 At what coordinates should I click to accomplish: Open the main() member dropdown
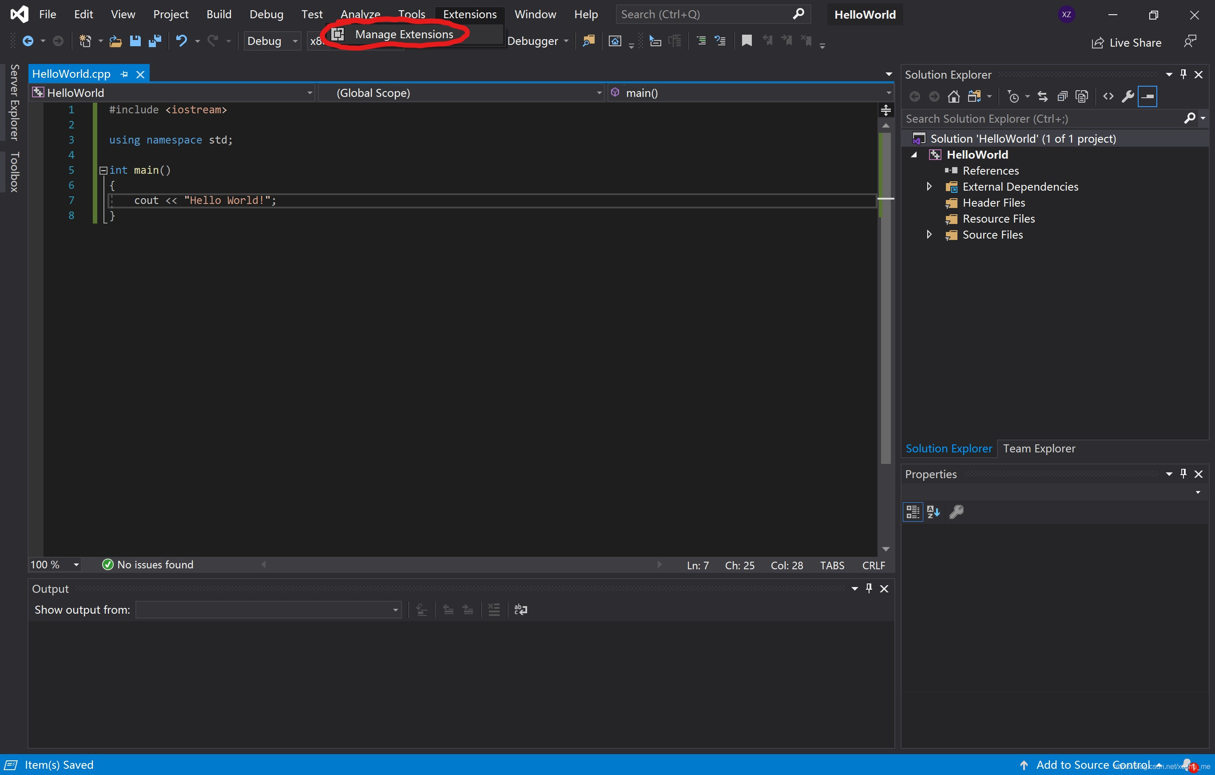coord(751,93)
